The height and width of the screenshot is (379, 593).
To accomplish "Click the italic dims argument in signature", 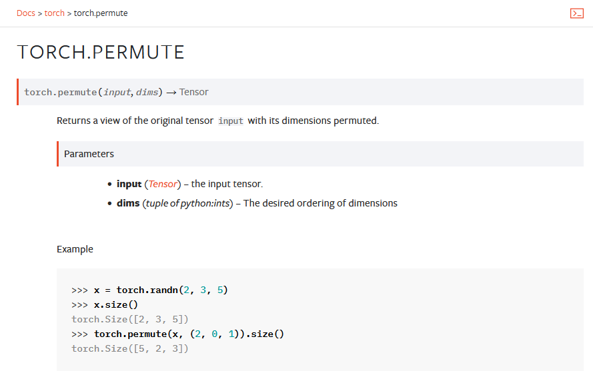I will (x=147, y=92).
